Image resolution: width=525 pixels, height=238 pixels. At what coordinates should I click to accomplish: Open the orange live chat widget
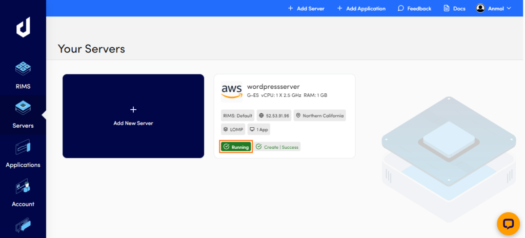508,223
